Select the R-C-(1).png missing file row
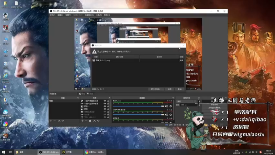Viewport: 275px width, 155px height. coord(138,60)
